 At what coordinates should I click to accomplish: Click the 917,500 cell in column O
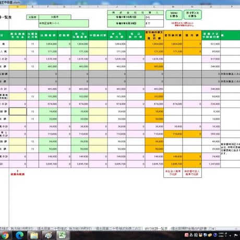211,59
